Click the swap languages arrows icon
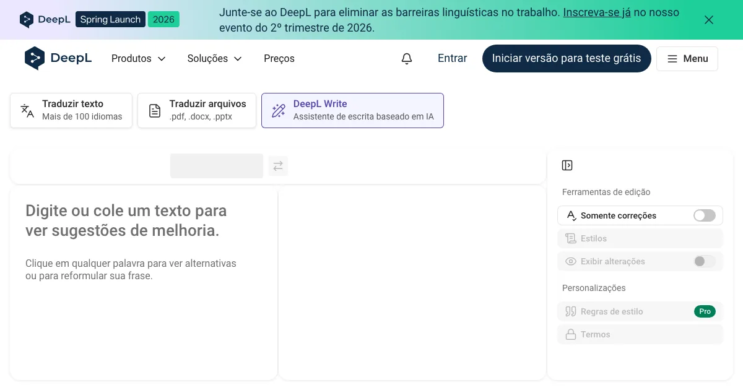 click(278, 166)
